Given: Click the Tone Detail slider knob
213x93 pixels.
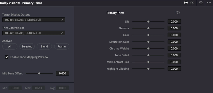Looking at the screenshot, I should [148, 55].
